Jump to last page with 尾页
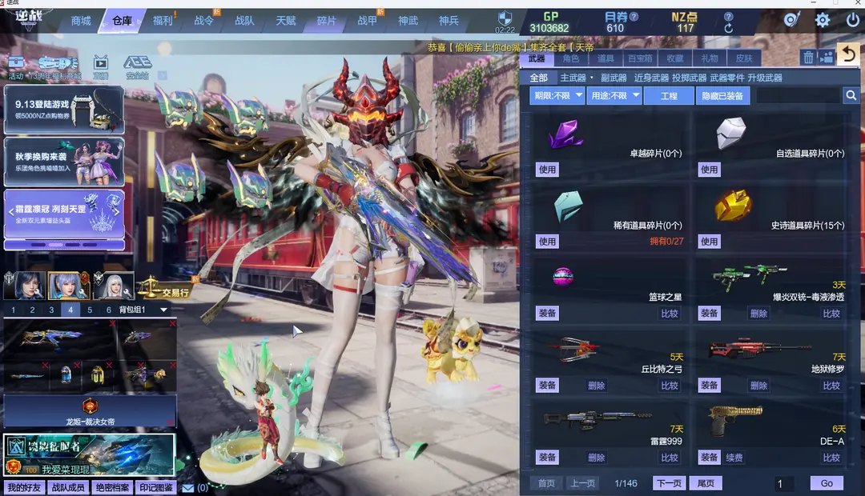Image resolution: width=865 pixels, height=496 pixels. pyautogui.click(x=706, y=483)
